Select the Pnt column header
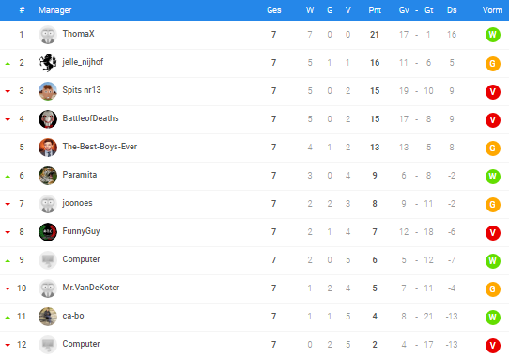The image size is (509, 358). pyautogui.click(x=375, y=10)
